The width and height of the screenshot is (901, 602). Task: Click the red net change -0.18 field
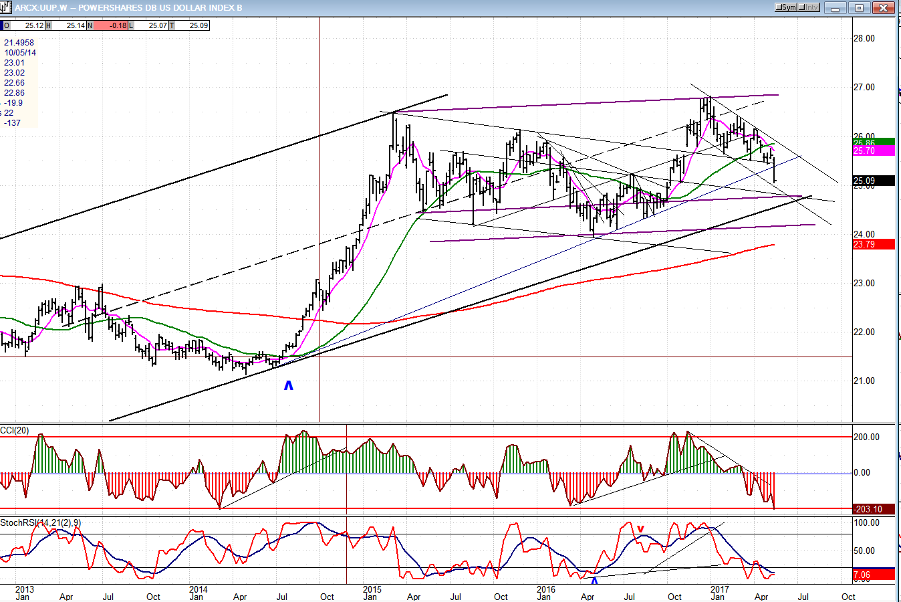pos(110,25)
